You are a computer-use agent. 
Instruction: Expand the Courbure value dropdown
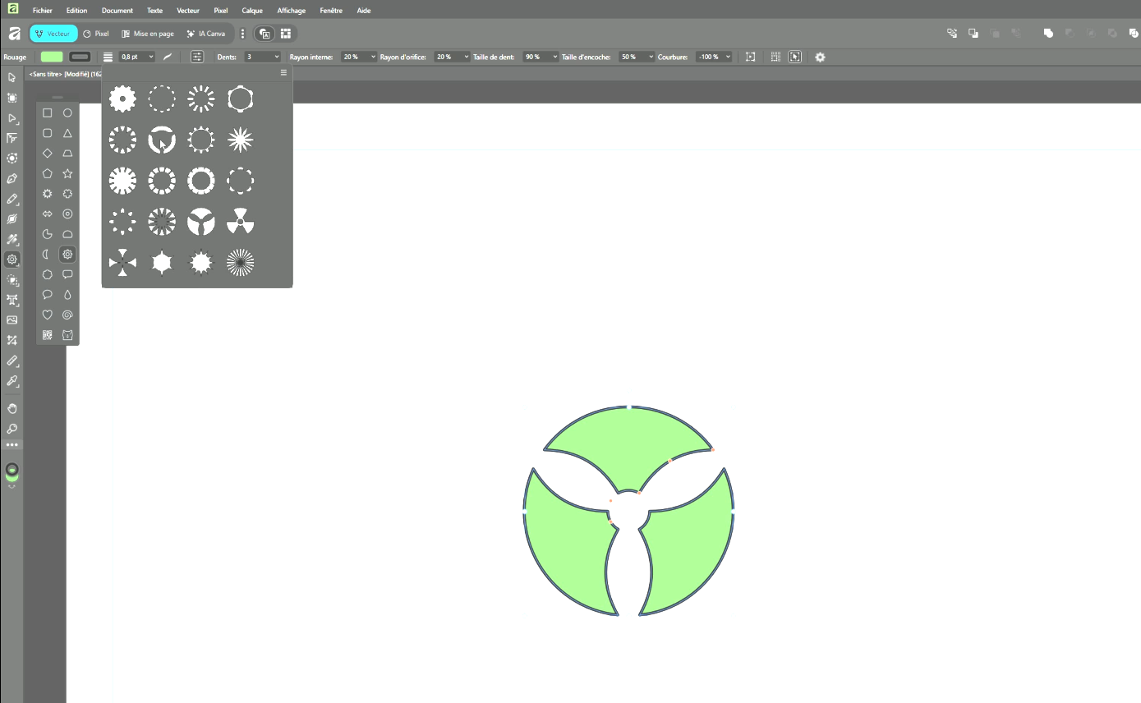727,57
